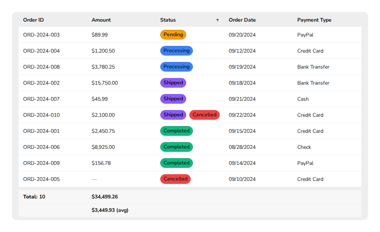Select the Completed badge for ORD-2024-001
Screen dimensions: 380x232
[176, 131]
